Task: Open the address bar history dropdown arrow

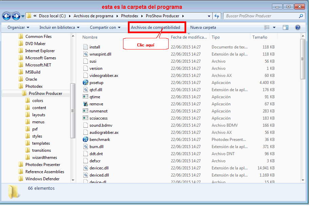Action: coord(209,16)
